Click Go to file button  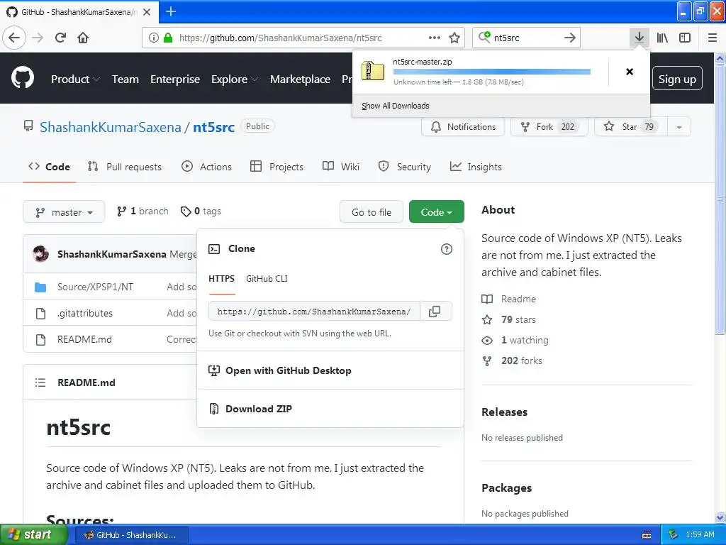pyautogui.click(x=372, y=212)
